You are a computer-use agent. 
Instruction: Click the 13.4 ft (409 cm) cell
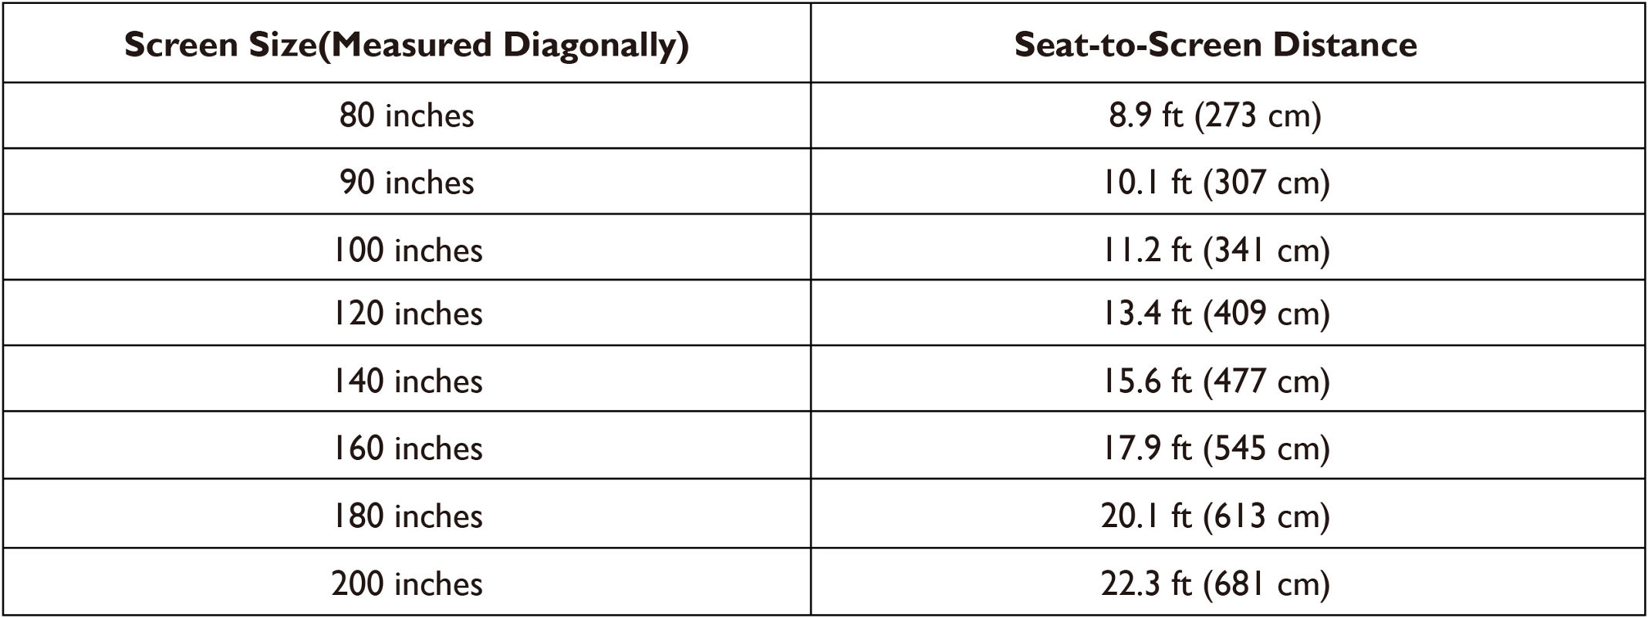pos(1228,313)
